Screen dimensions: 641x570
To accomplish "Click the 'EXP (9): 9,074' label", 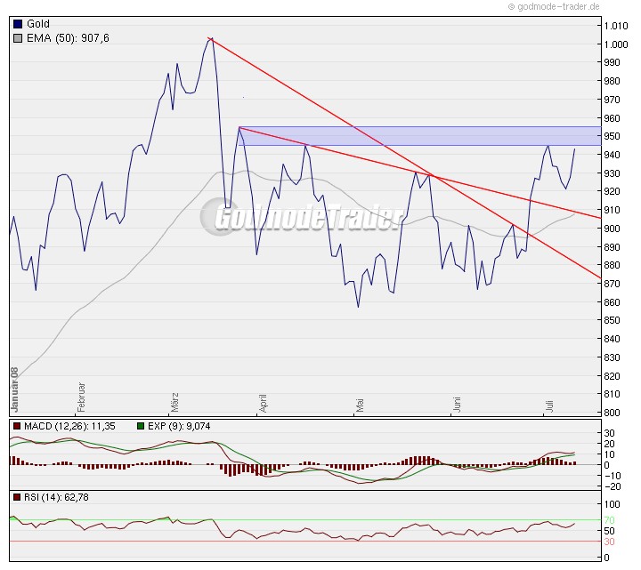I will coord(179,426).
